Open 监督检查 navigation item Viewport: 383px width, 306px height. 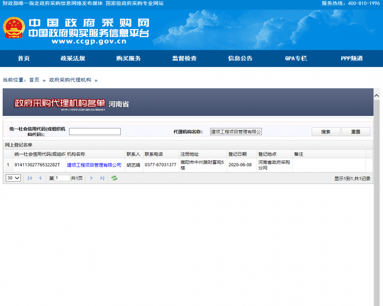click(x=185, y=59)
